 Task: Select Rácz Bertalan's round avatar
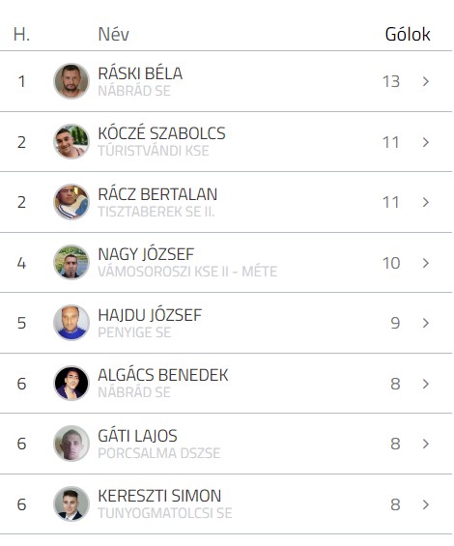pyautogui.click(x=71, y=202)
